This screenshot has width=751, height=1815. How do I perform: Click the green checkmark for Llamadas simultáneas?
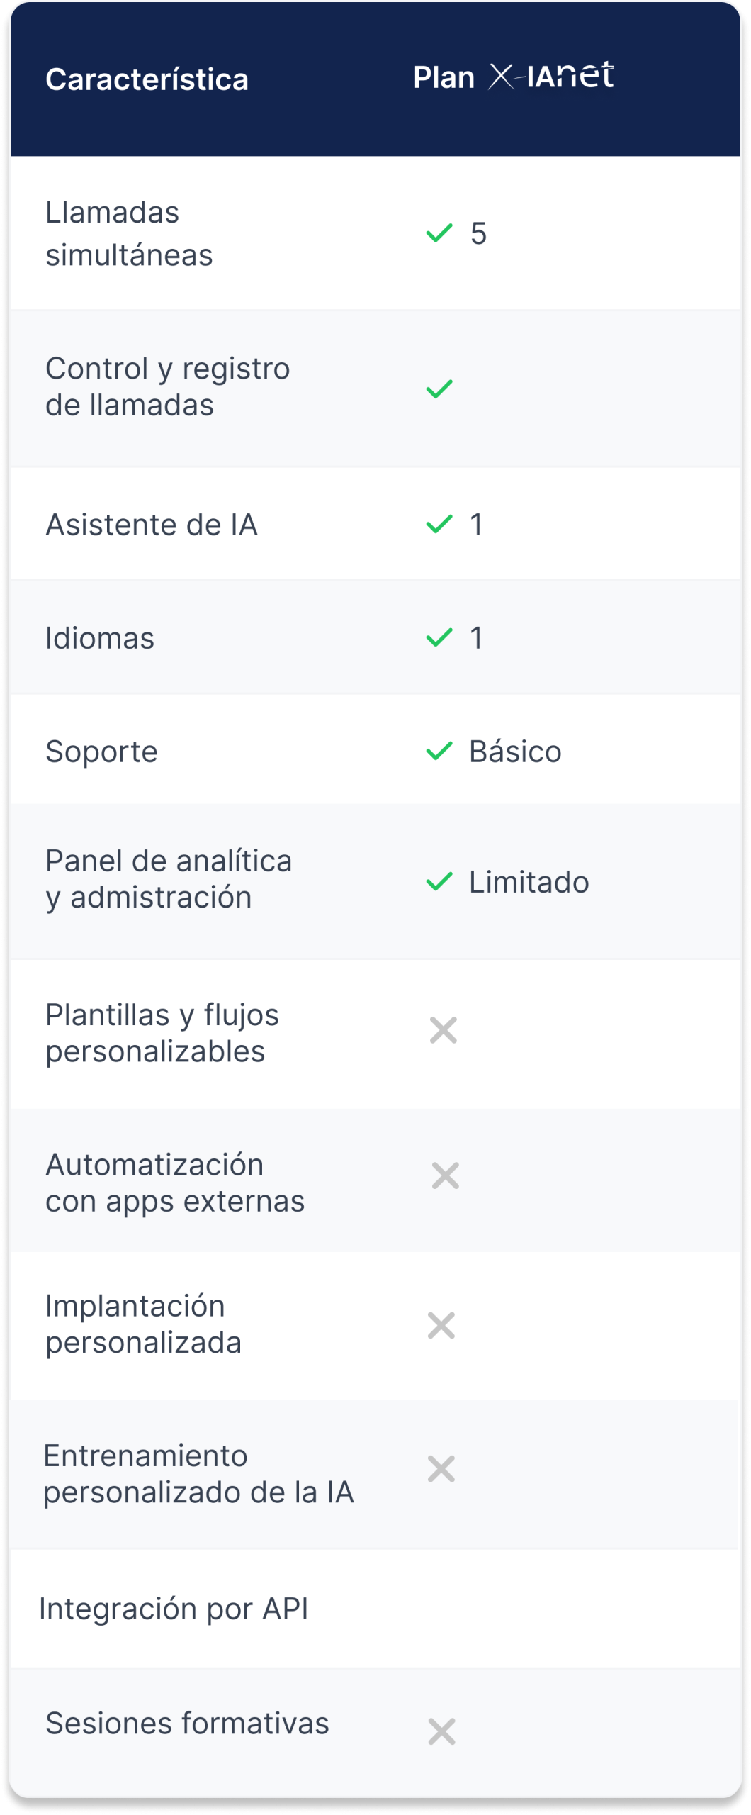tap(439, 233)
